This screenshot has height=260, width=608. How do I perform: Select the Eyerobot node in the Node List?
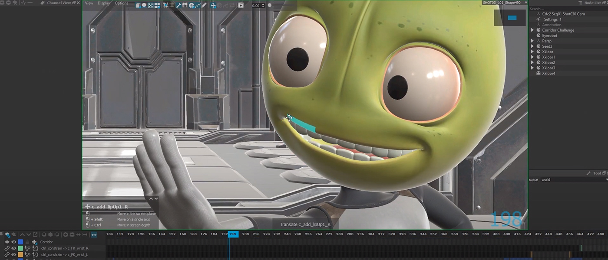click(550, 35)
